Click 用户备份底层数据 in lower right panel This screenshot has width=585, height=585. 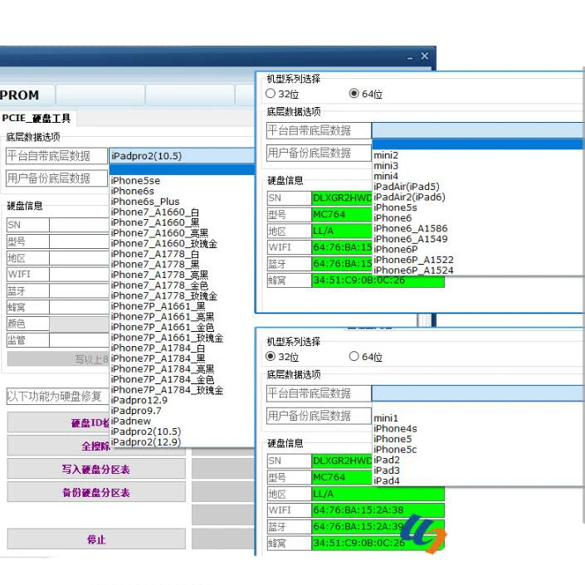click(x=319, y=416)
